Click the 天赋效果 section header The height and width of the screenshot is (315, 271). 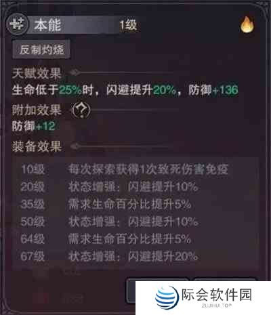click(x=37, y=73)
